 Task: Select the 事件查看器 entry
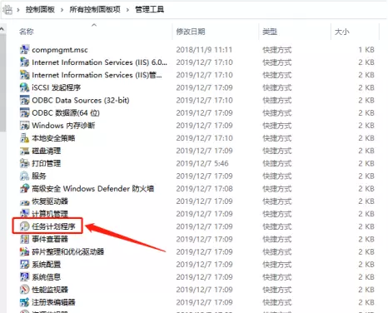(x=50, y=239)
